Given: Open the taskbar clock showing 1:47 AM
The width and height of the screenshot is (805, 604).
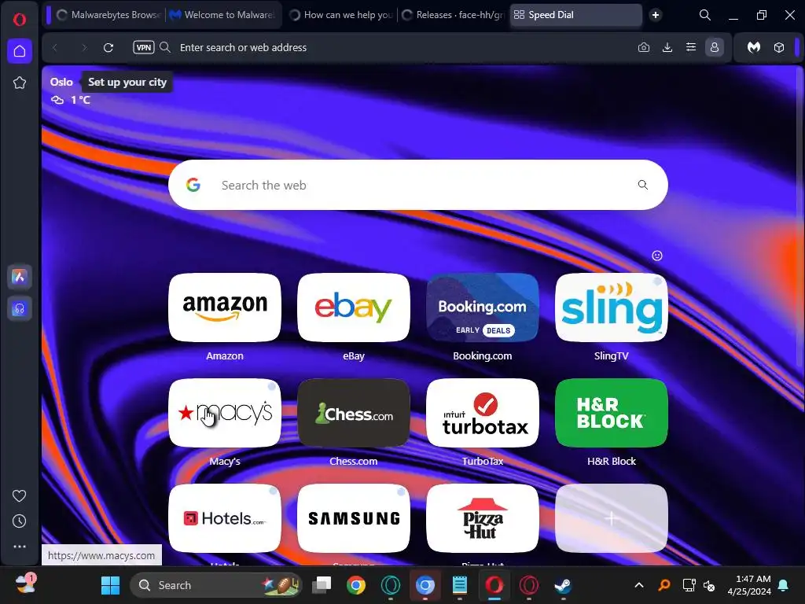Looking at the screenshot, I should pos(749,585).
